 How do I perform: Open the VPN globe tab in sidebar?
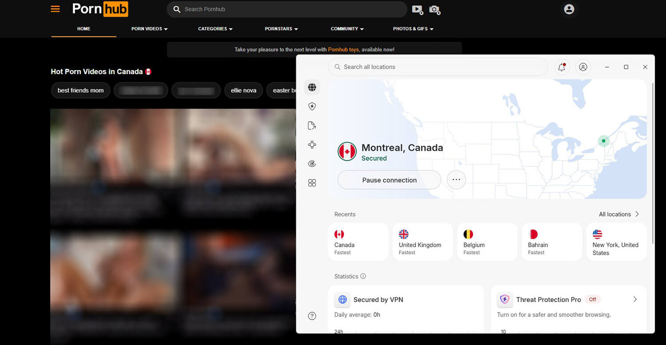click(x=312, y=87)
